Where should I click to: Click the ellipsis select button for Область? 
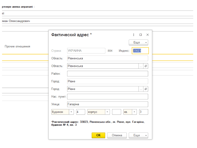(141, 66)
